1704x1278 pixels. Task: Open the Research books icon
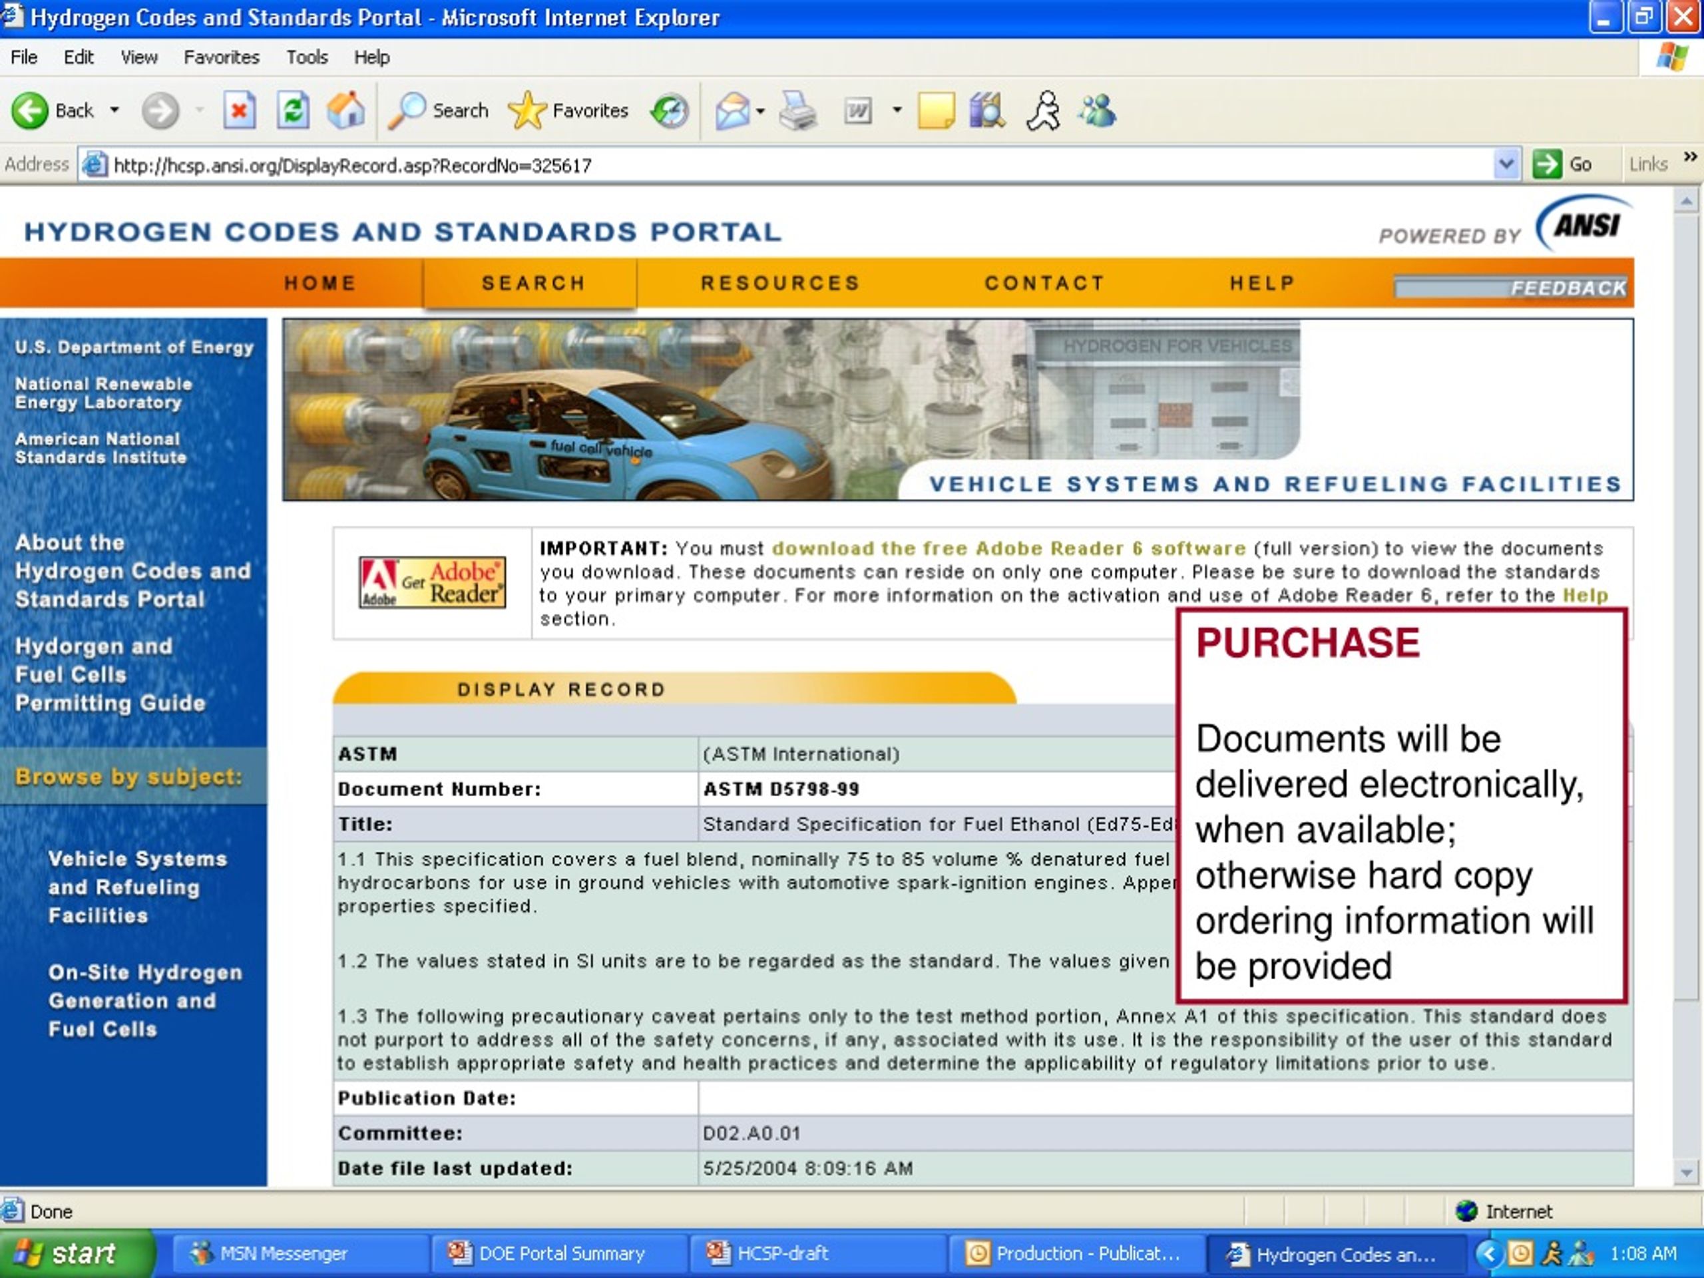tap(988, 111)
